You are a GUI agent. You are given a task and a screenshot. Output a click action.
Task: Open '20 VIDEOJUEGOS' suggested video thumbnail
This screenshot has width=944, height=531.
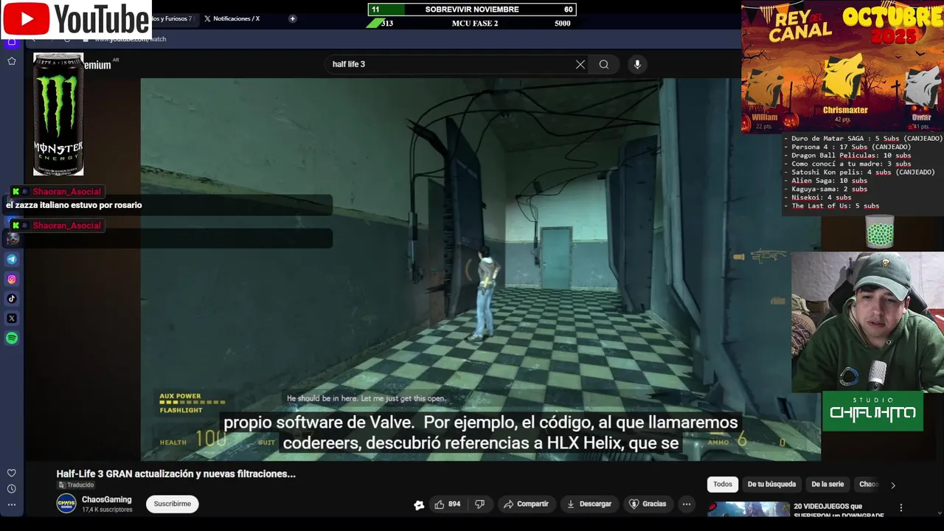(748, 509)
